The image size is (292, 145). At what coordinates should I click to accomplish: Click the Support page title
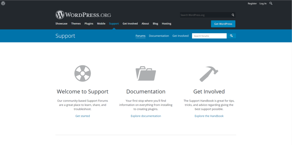[x=65, y=36]
